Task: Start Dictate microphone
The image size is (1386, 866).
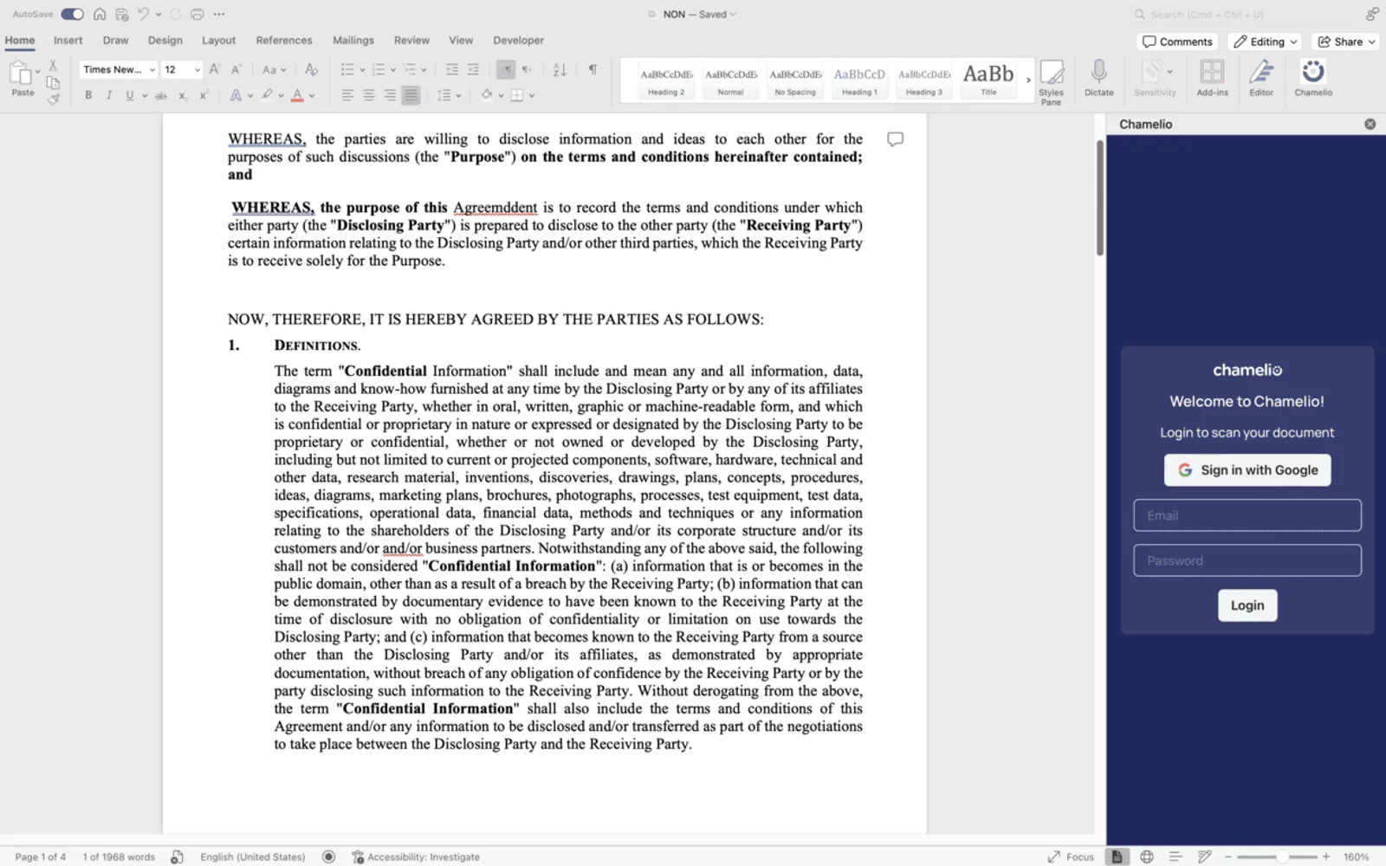Action: pyautogui.click(x=1098, y=77)
